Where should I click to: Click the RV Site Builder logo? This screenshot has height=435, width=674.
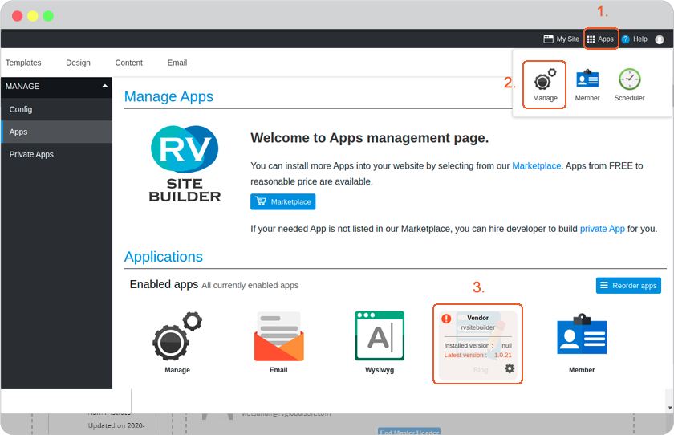[x=185, y=164]
